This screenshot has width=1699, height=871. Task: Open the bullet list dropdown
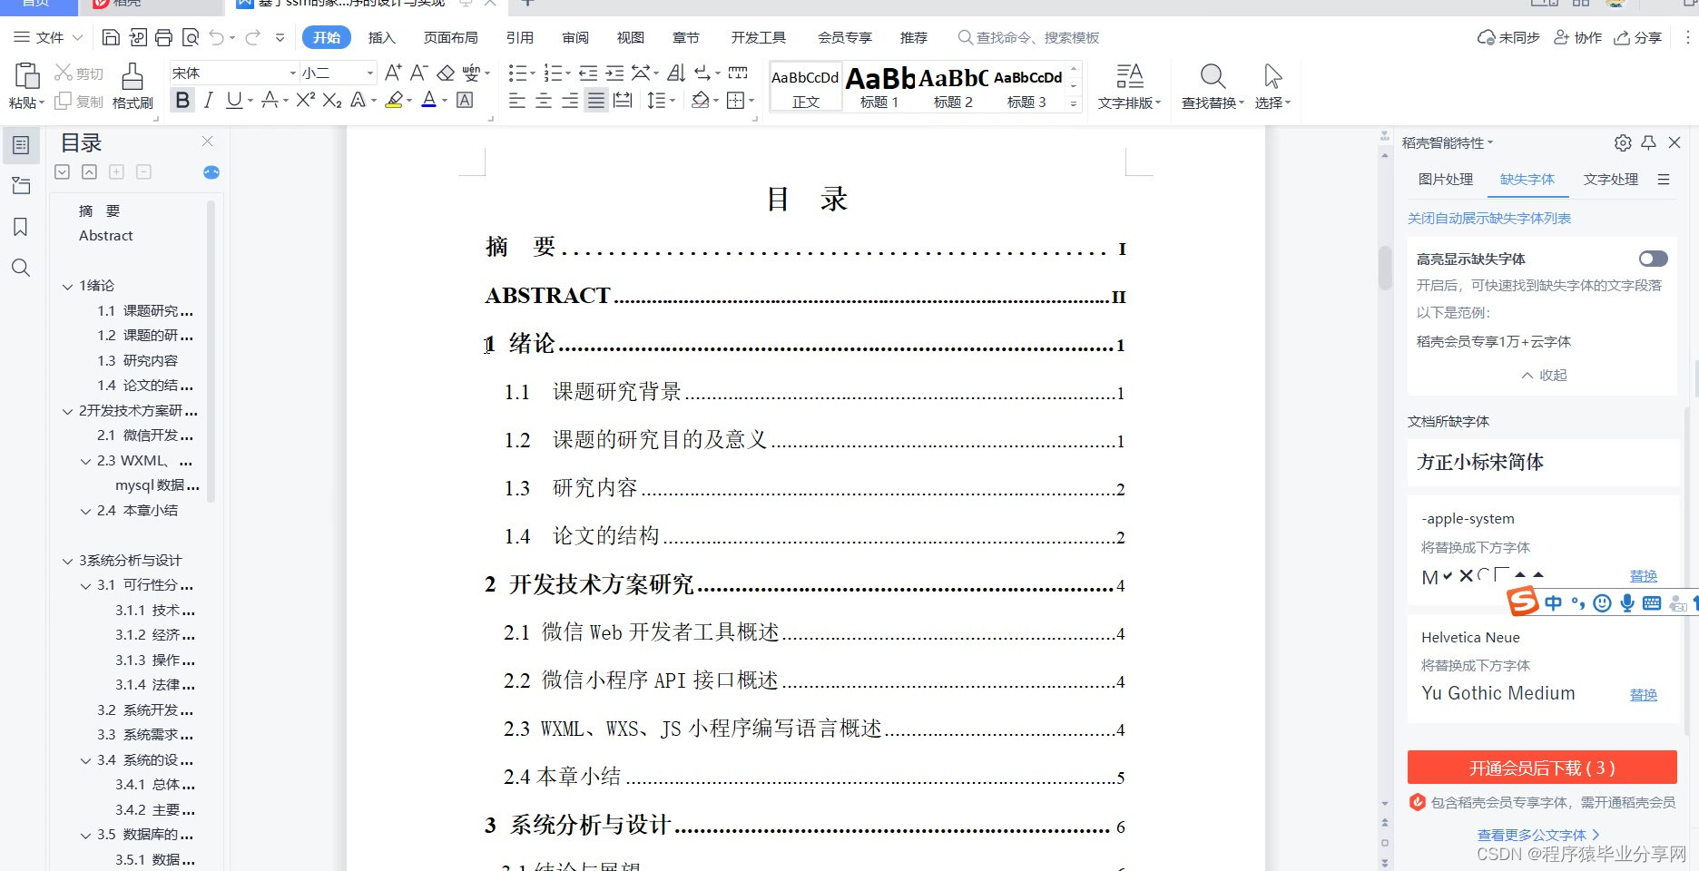(532, 73)
